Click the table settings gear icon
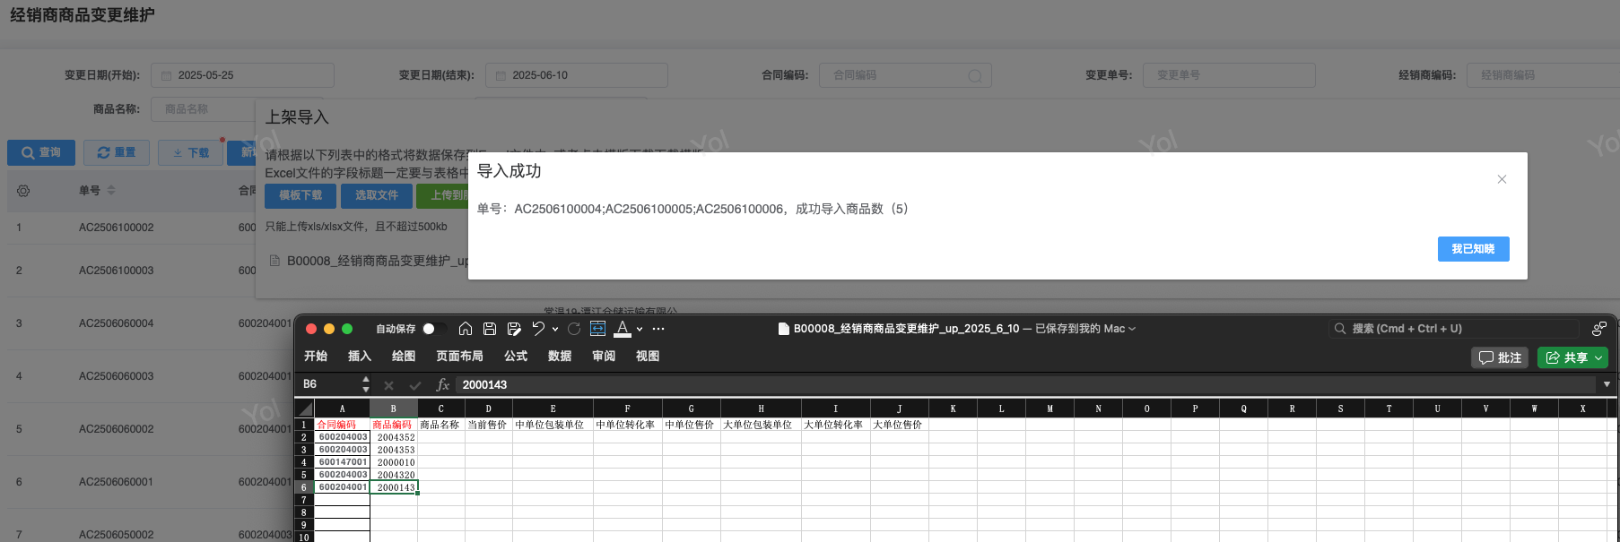The image size is (1620, 542). (23, 191)
